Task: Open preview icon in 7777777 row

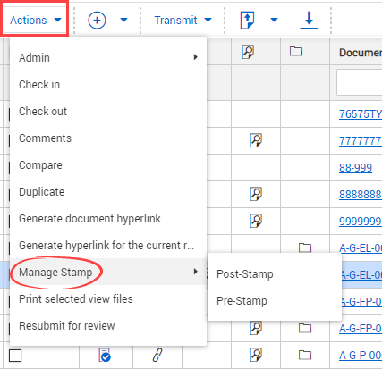Action: [x=256, y=140]
